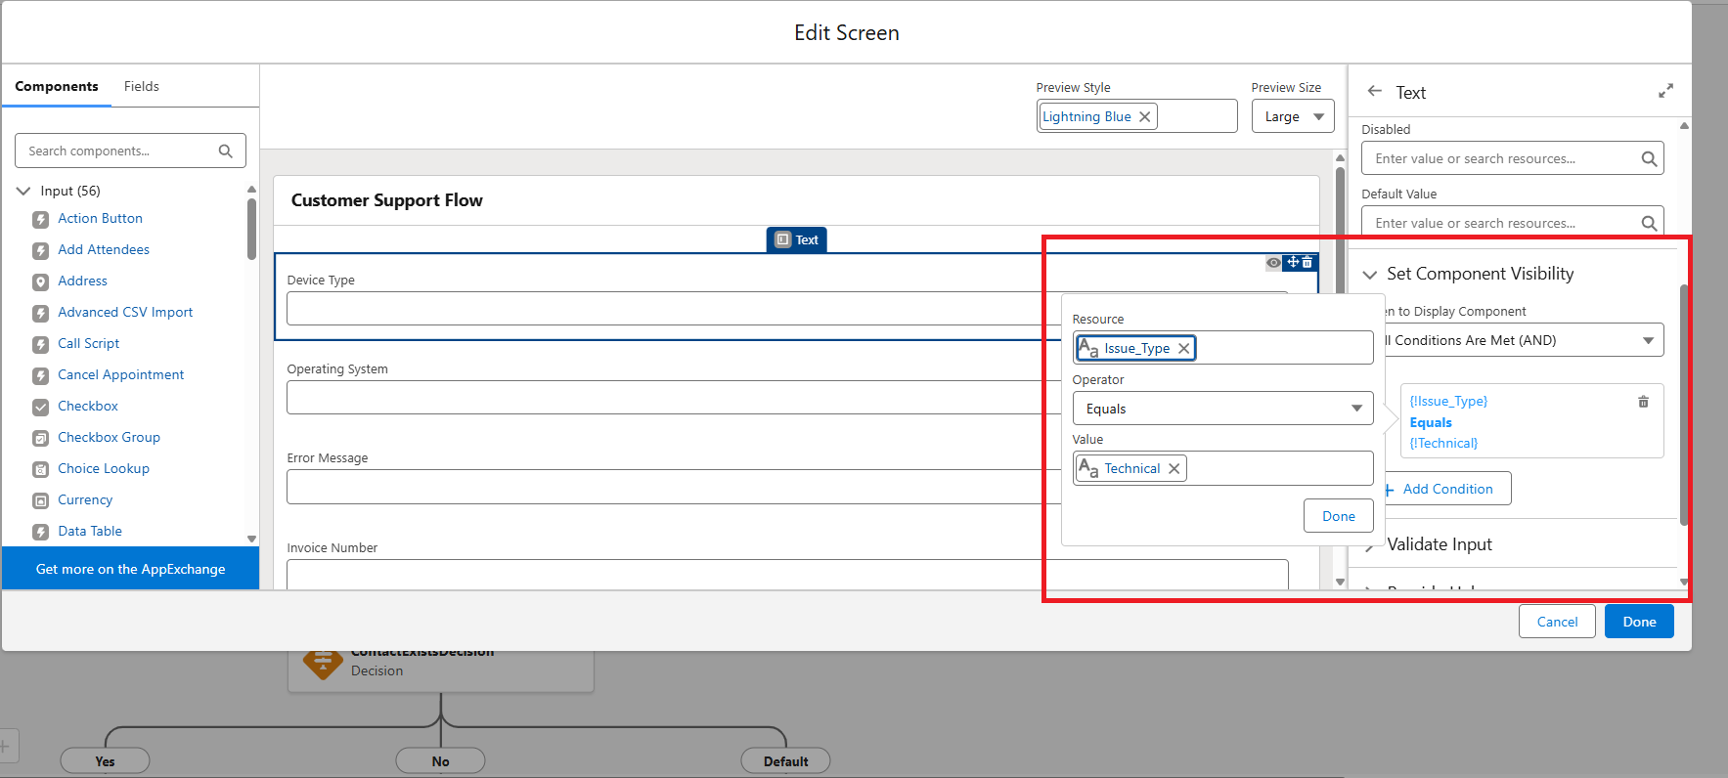Click the search icon in Disabled field
Screen dimensions: 1728x778
(x=1648, y=159)
